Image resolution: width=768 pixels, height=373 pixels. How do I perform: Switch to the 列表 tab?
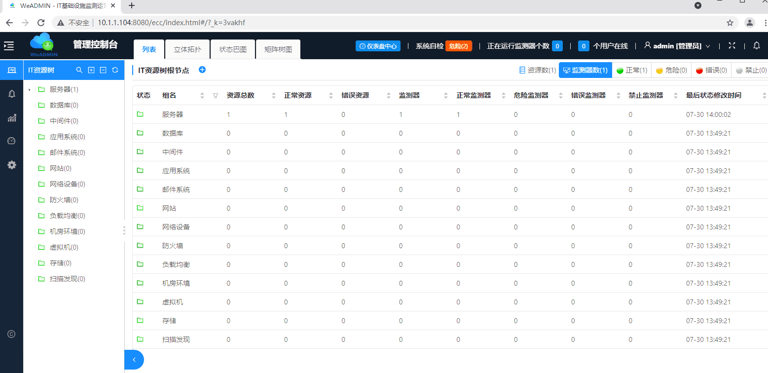click(x=149, y=49)
